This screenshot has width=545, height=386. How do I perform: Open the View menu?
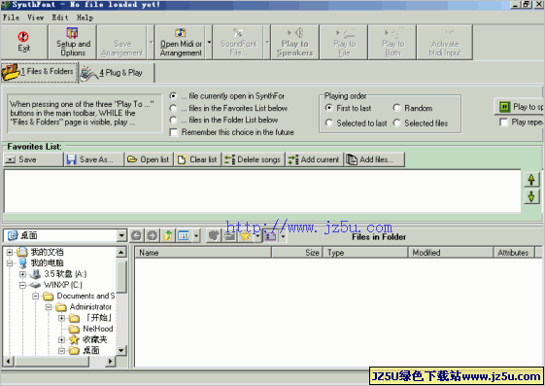coord(35,18)
